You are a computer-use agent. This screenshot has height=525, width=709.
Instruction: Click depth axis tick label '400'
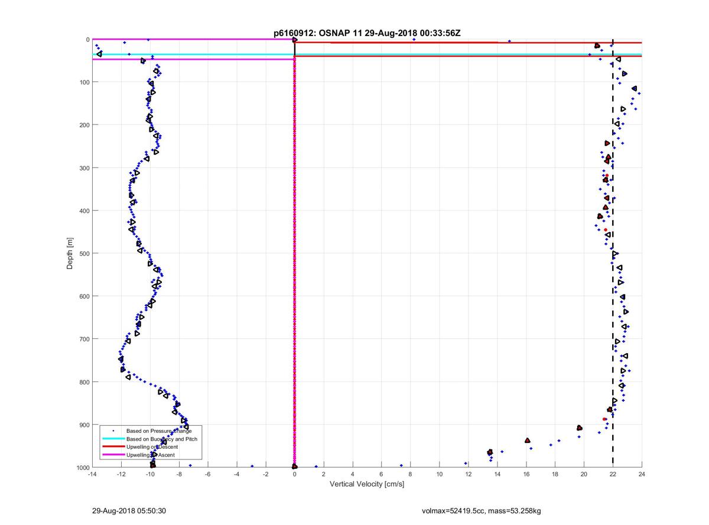(x=85, y=211)
